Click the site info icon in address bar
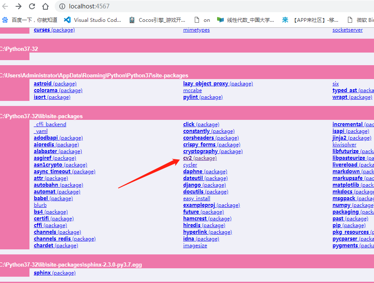Viewport: 374px width, 283px height. tap(62, 6)
